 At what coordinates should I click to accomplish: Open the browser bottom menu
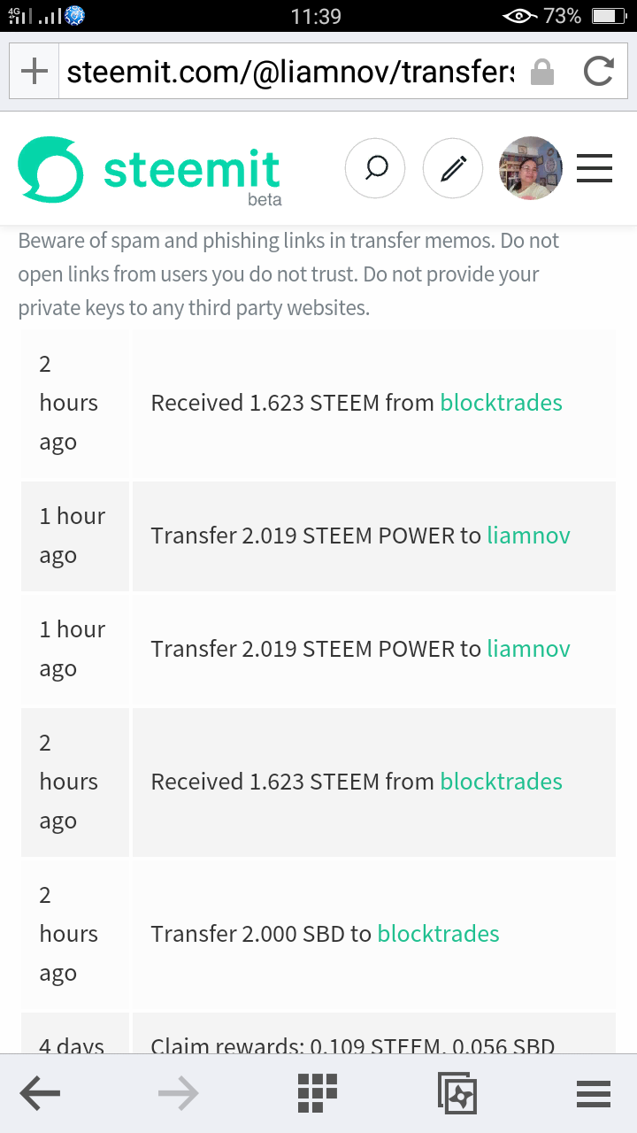[x=594, y=1094]
